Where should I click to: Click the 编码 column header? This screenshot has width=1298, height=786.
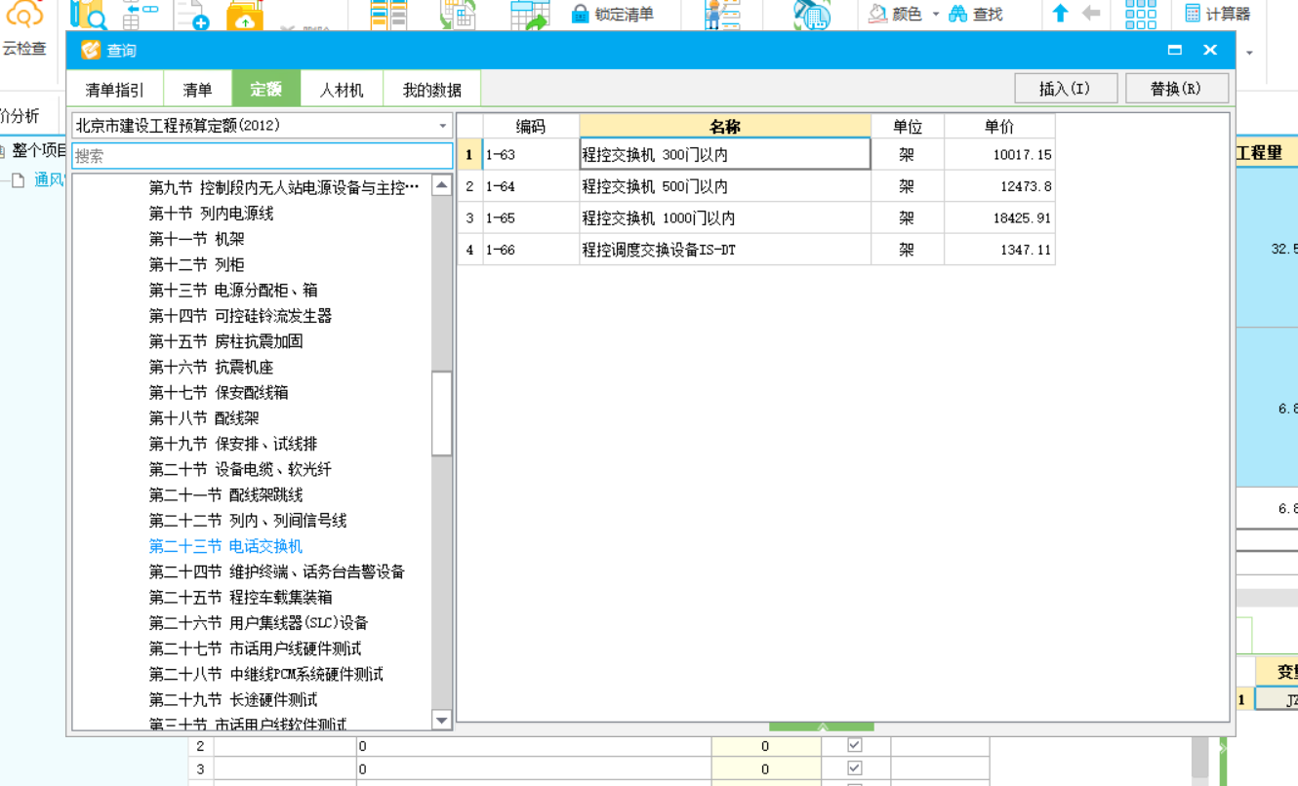[x=531, y=126]
